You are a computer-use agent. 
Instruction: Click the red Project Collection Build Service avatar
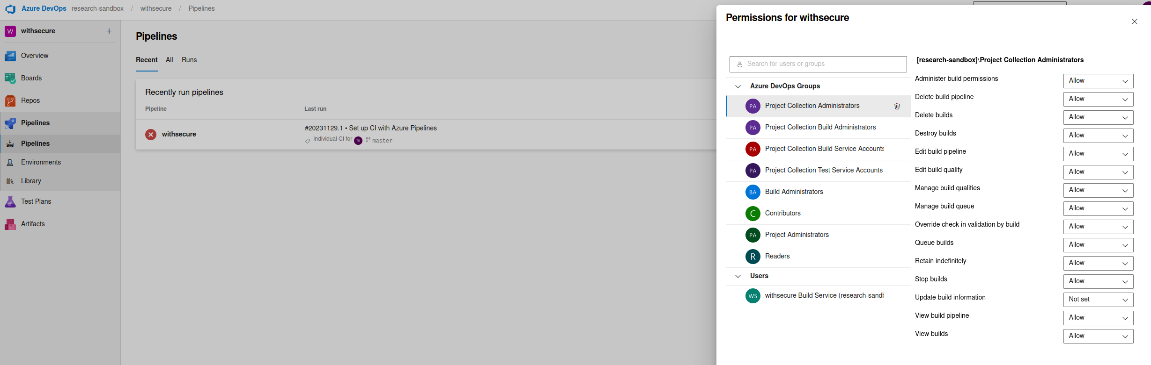click(753, 149)
